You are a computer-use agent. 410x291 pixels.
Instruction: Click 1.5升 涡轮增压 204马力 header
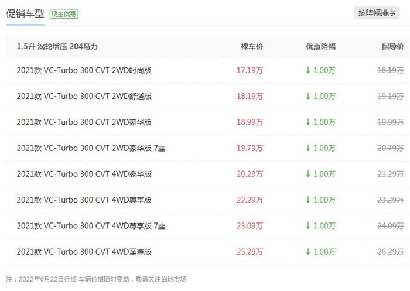pyautogui.click(x=57, y=47)
